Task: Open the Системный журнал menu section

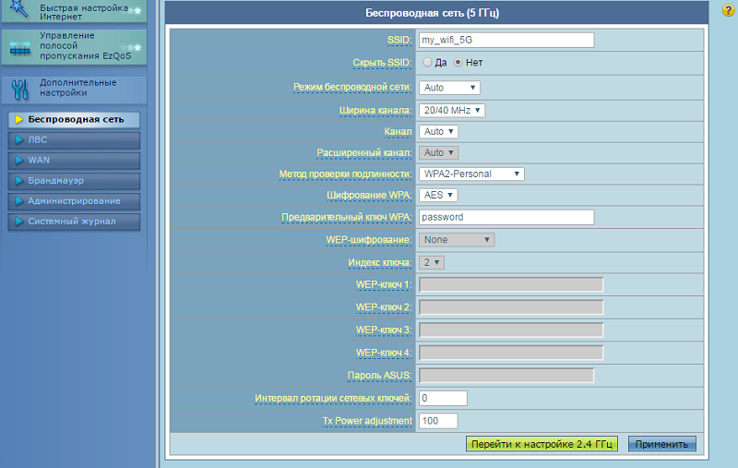Action: coord(72,222)
